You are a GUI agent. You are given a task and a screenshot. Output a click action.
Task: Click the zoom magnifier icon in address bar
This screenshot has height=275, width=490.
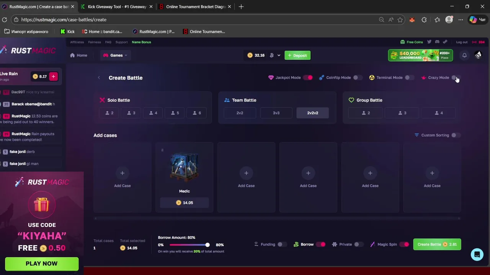pyautogui.click(x=381, y=19)
